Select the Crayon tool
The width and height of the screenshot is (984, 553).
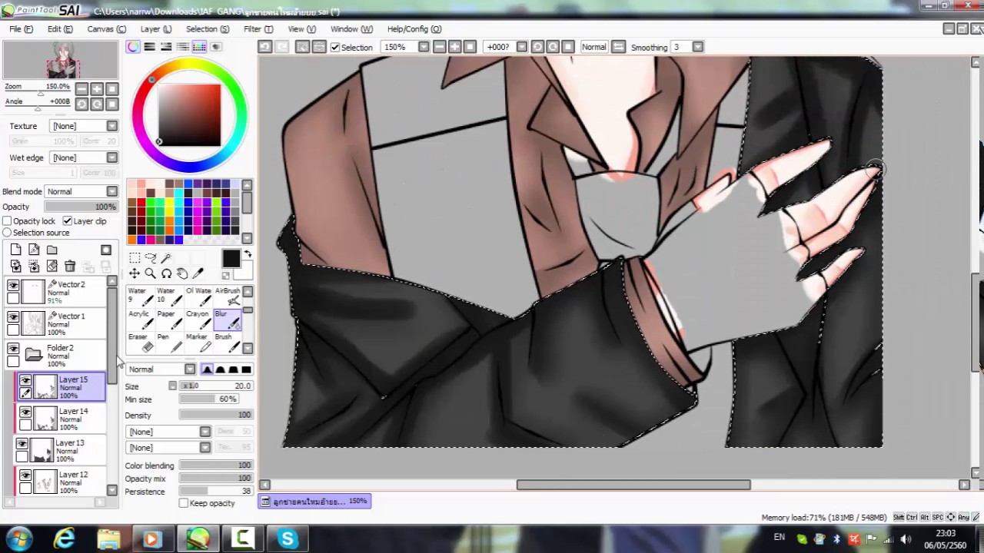[x=198, y=320]
